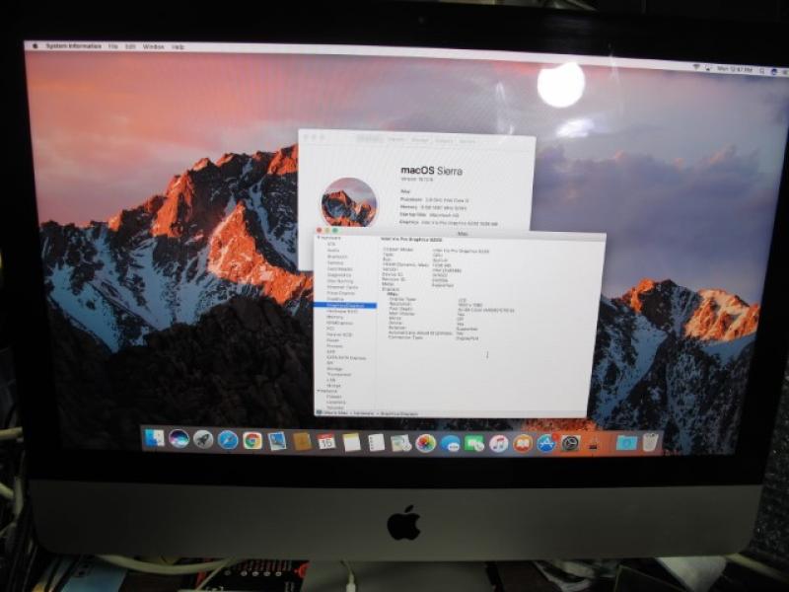Open Notes yellow pad icon in Dock
The height and width of the screenshot is (592, 789).
351,442
